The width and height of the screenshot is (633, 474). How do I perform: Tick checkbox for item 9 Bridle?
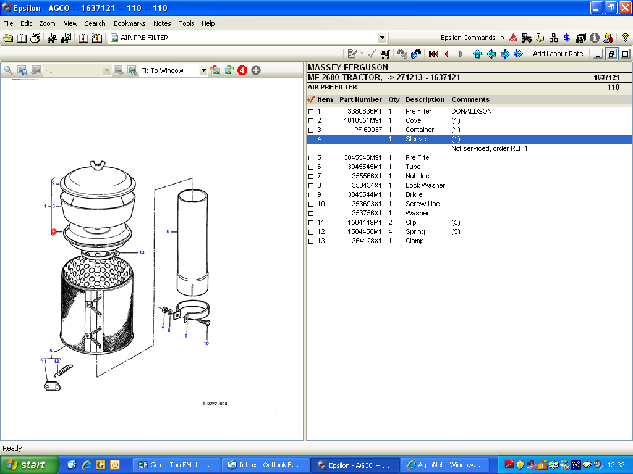click(x=311, y=195)
